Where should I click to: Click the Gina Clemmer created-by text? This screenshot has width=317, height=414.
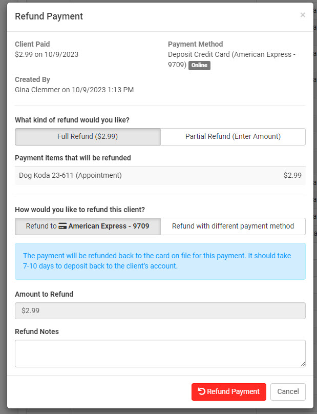(x=74, y=90)
